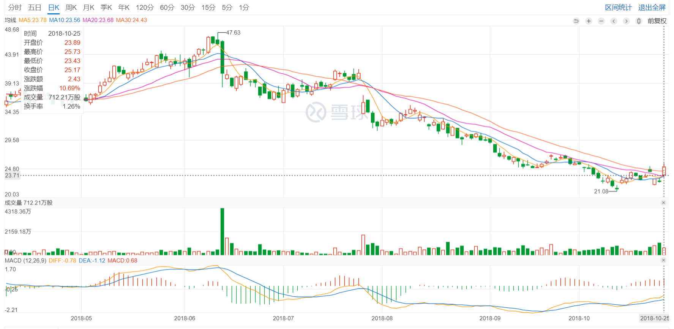Screen dimensions: 674x329
Task: Click the MA10:23.56 moving average label
Action: (x=65, y=20)
